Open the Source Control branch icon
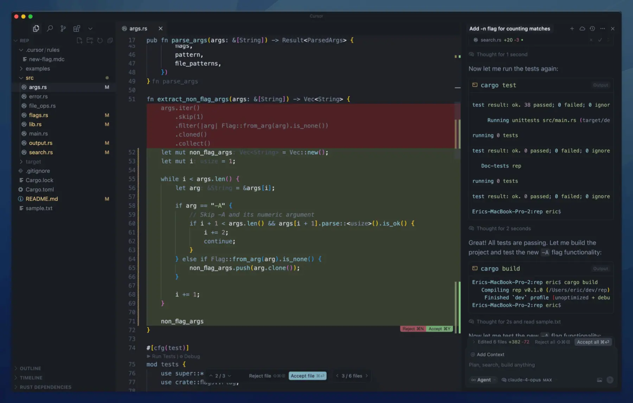Image resolution: width=633 pixels, height=403 pixels. point(63,28)
